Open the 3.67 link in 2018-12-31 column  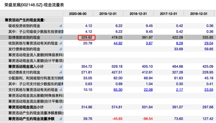pyautogui.click(x=149, y=43)
